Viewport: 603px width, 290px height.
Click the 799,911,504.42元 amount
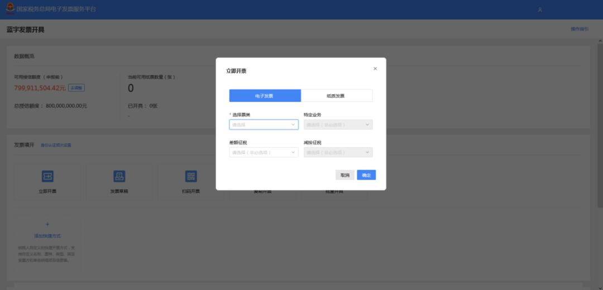coord(40,88)
